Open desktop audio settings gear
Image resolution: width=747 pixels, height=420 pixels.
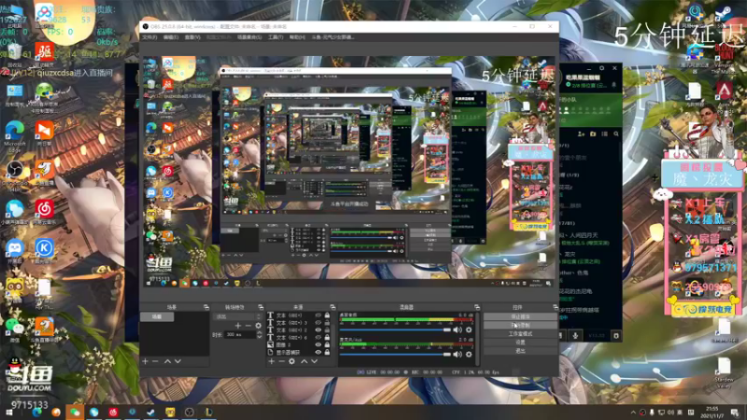(x=469, y=329)
